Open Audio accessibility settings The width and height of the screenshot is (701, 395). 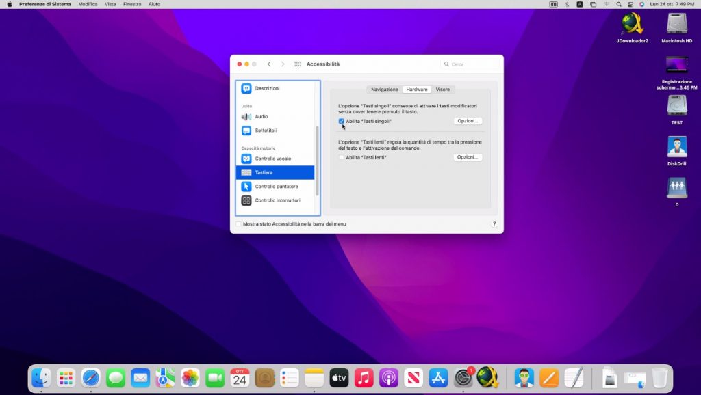(x=262, y=117)
